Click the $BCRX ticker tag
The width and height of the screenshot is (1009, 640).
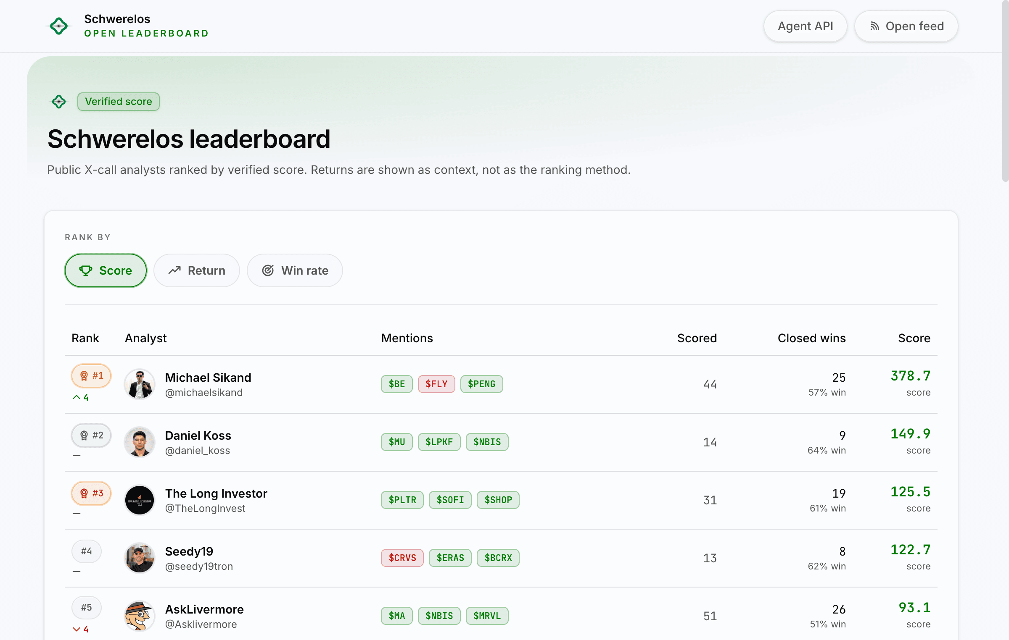coord(498,558)
